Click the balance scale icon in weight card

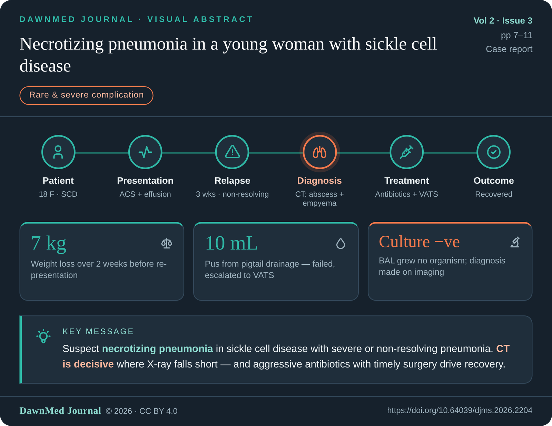pyautogui.click(x=167, y=244)
